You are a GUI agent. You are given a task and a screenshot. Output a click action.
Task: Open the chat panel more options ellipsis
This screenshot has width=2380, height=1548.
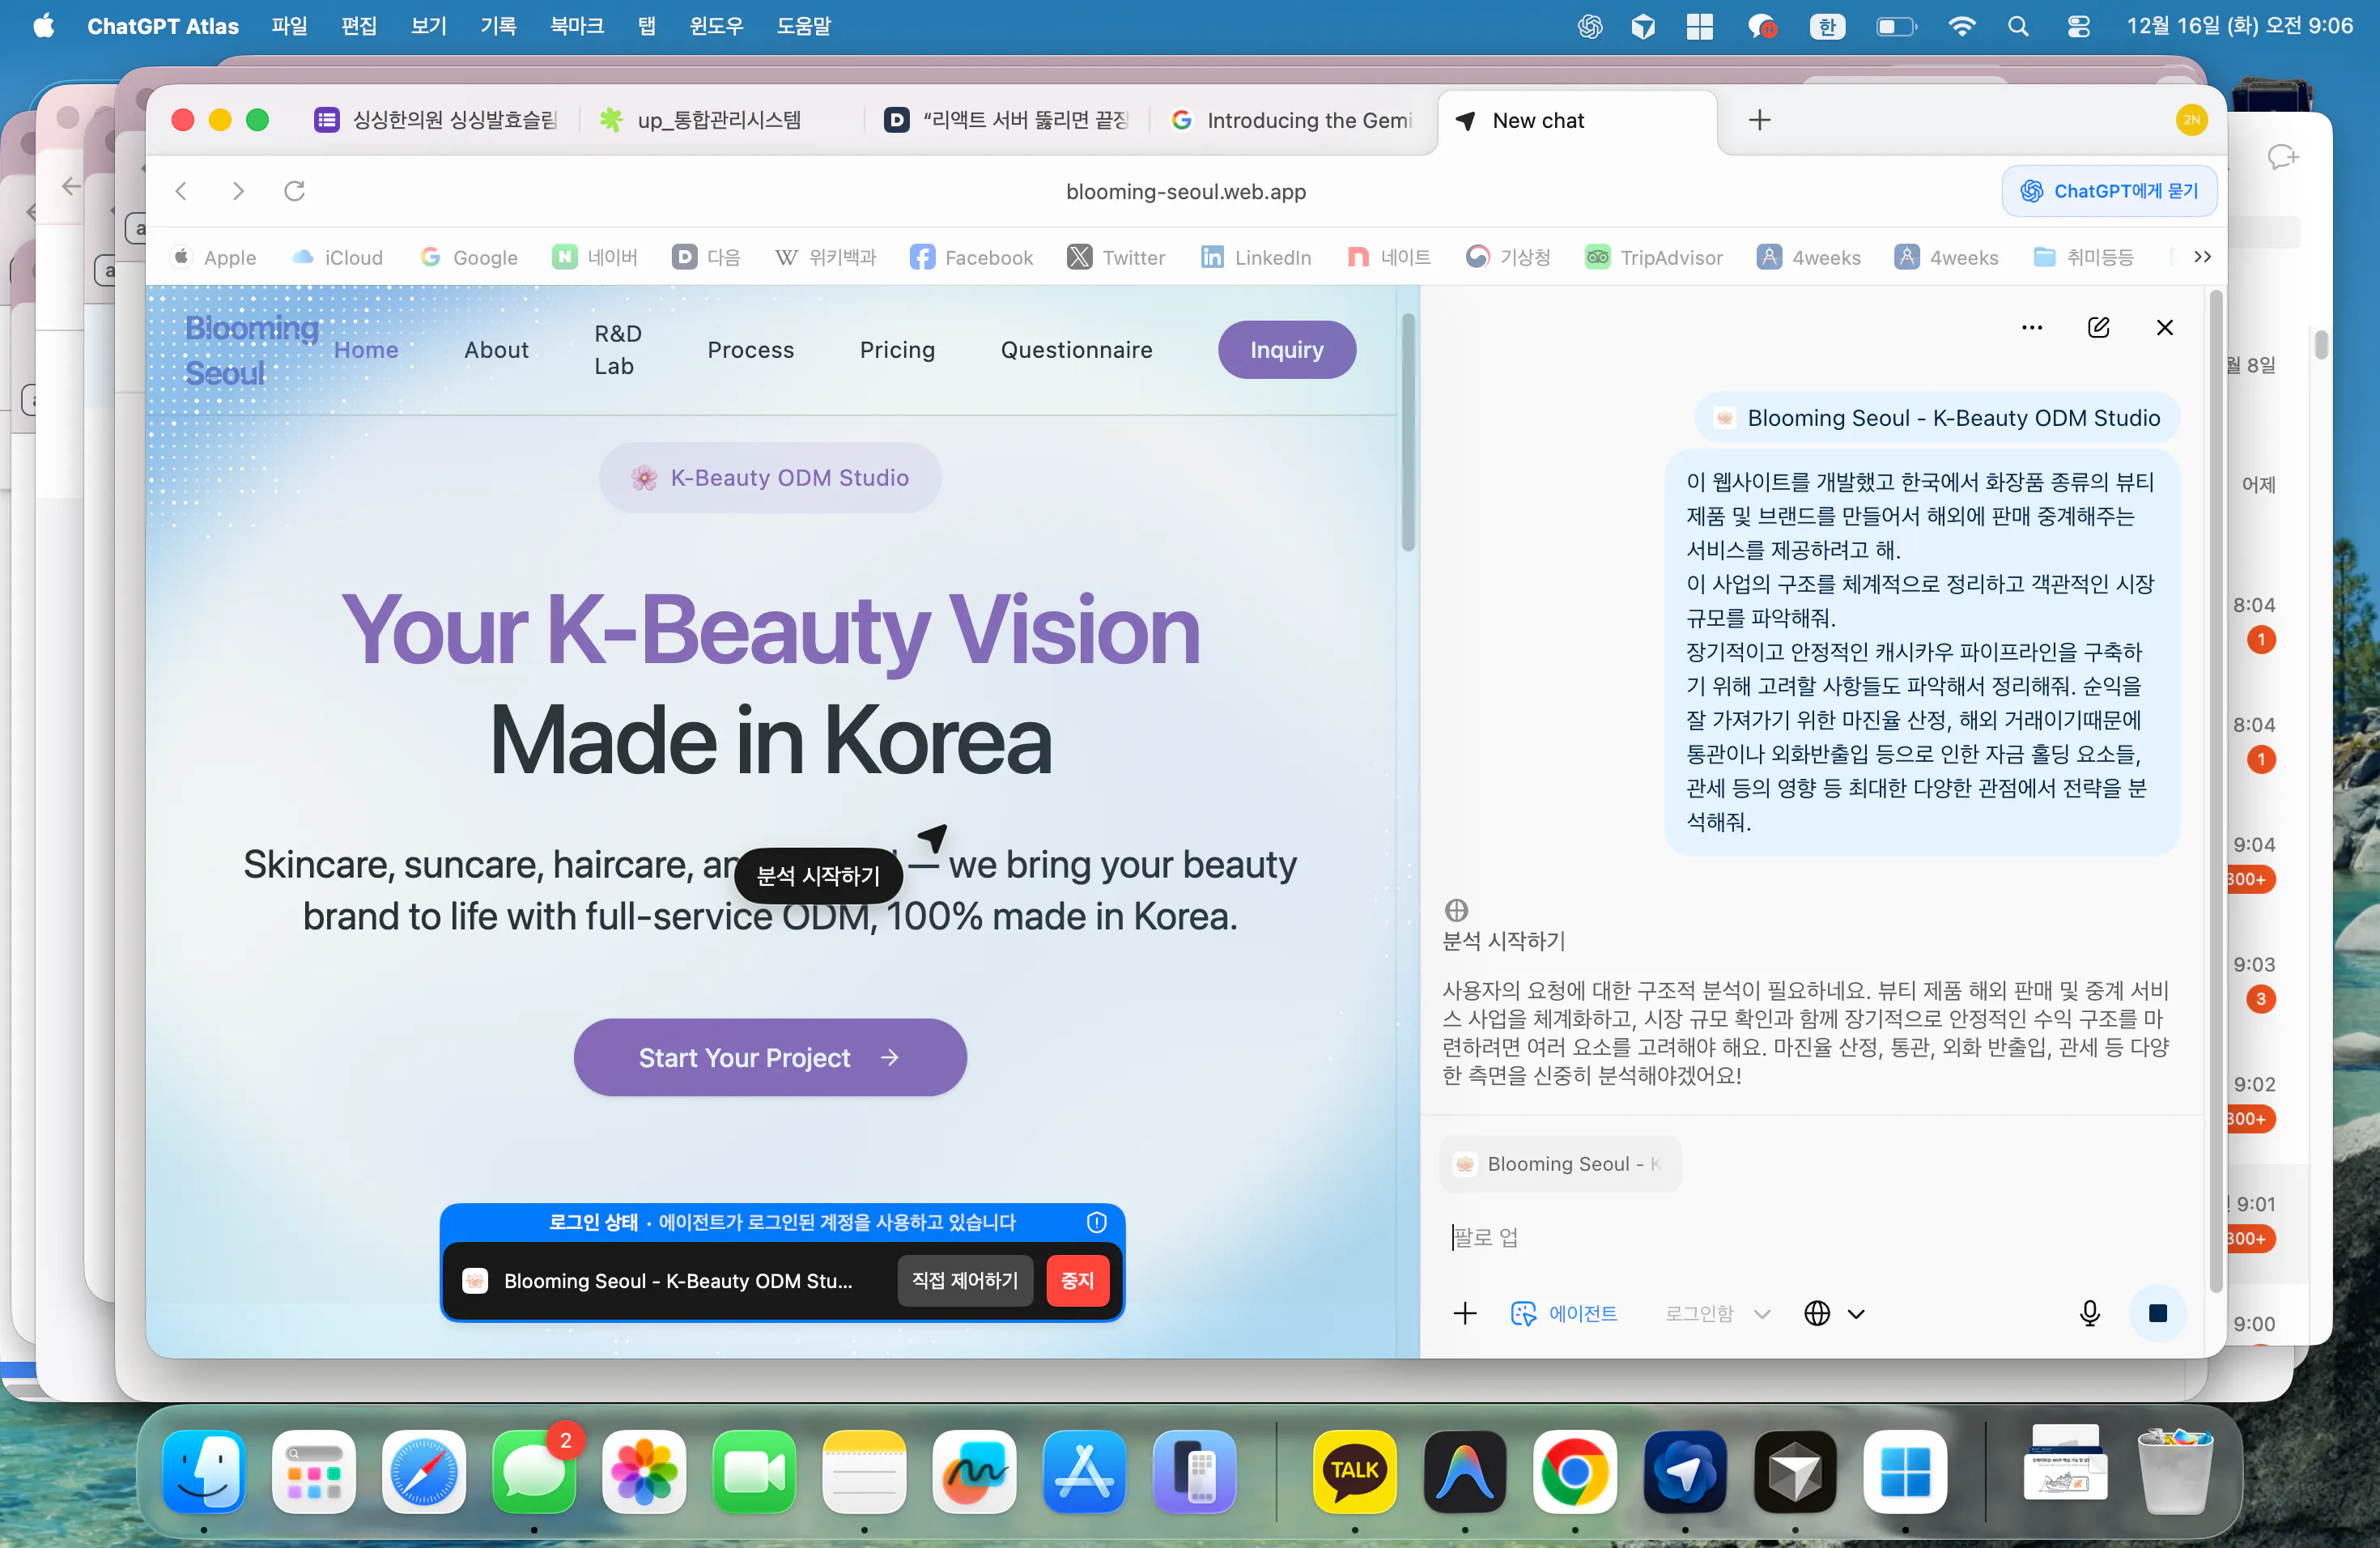(2031, 328)
